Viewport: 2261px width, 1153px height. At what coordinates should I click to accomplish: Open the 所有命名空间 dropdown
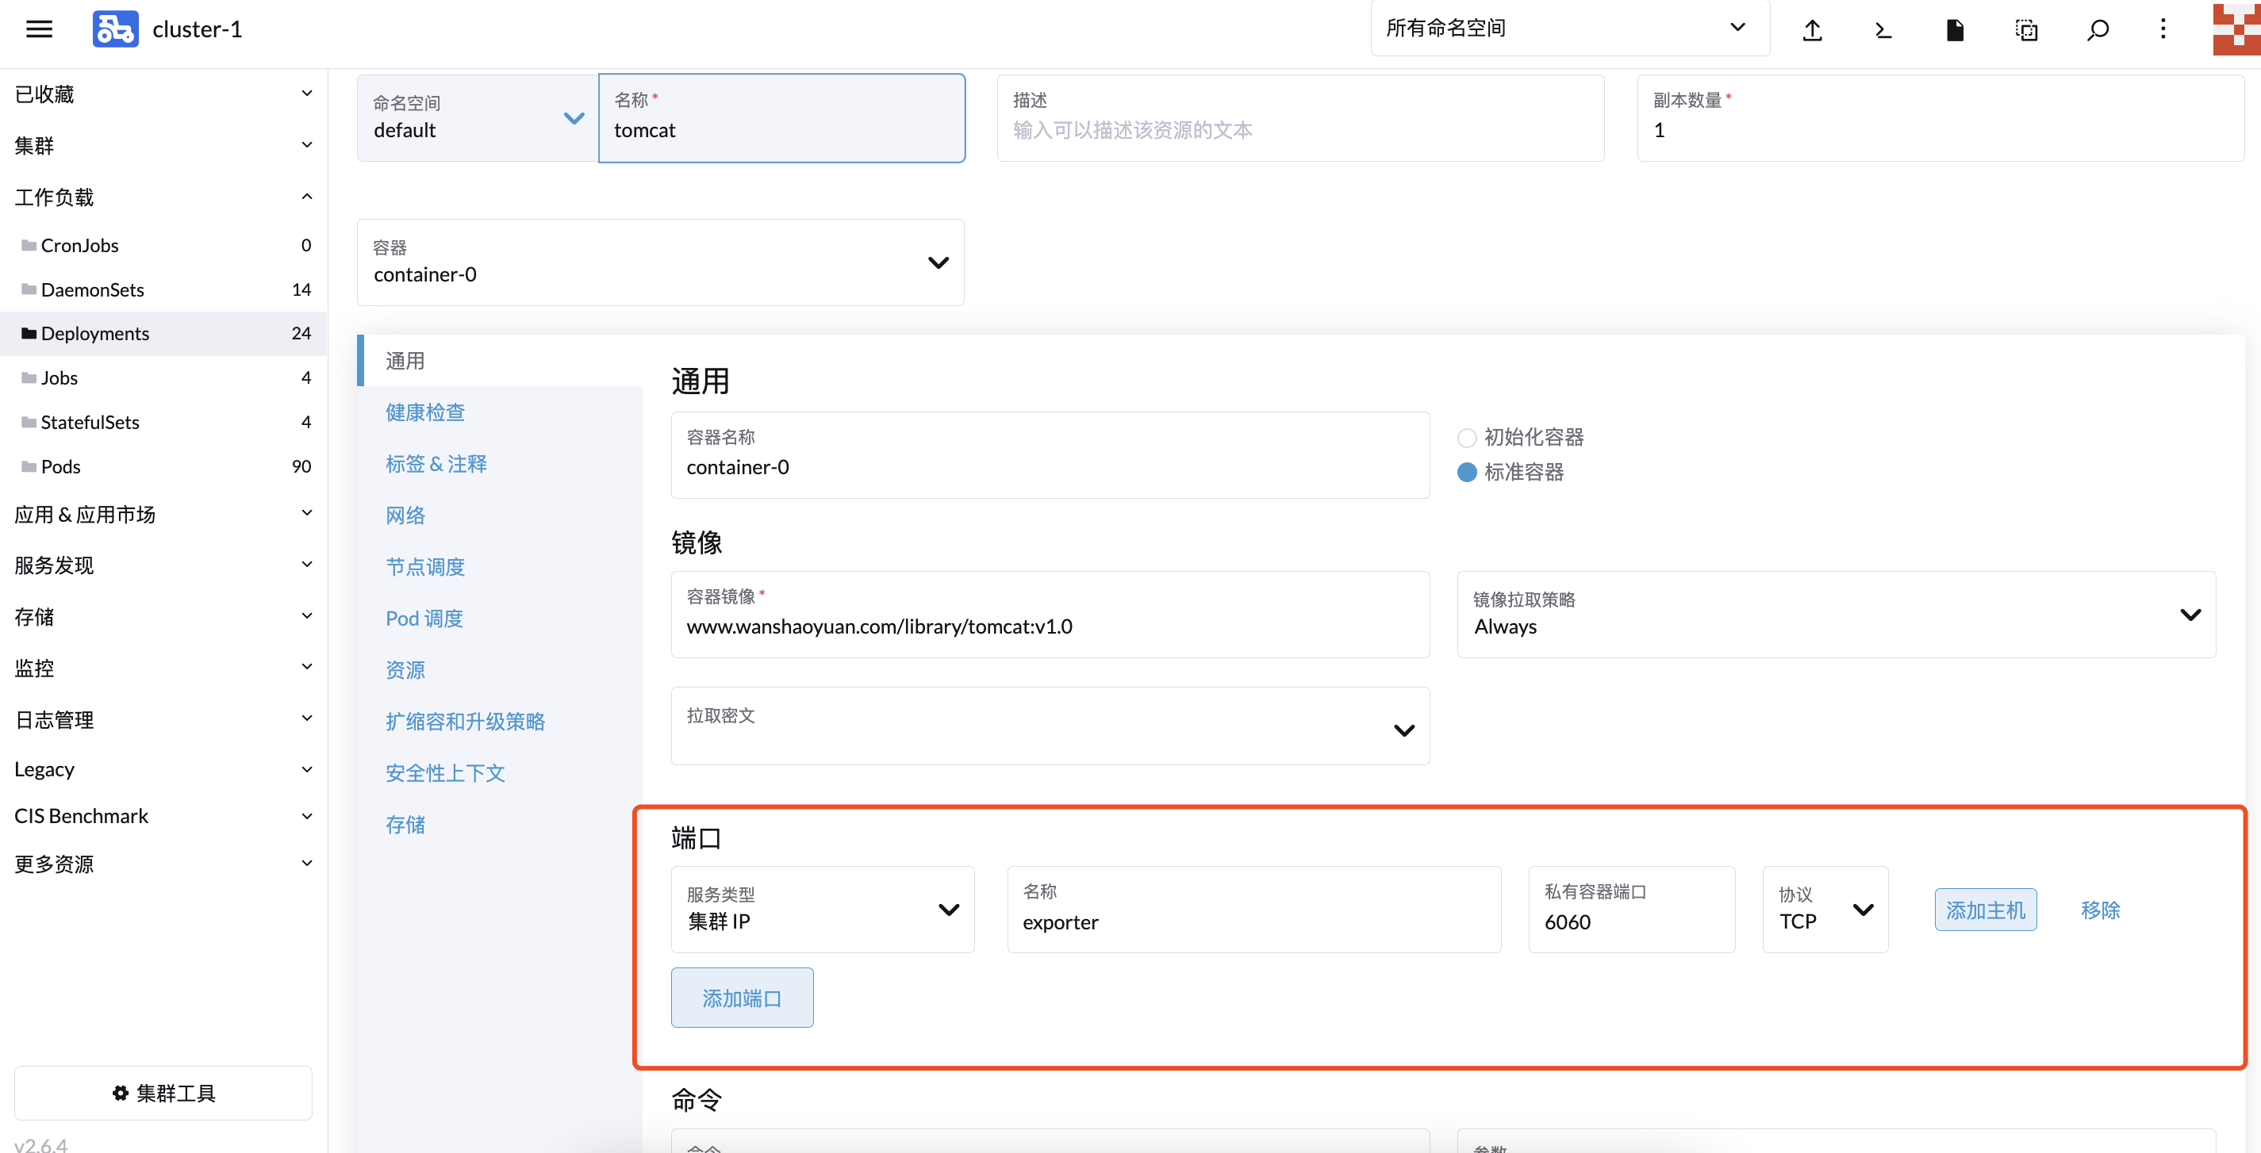pyautogui.click(x=1570, y=28)
